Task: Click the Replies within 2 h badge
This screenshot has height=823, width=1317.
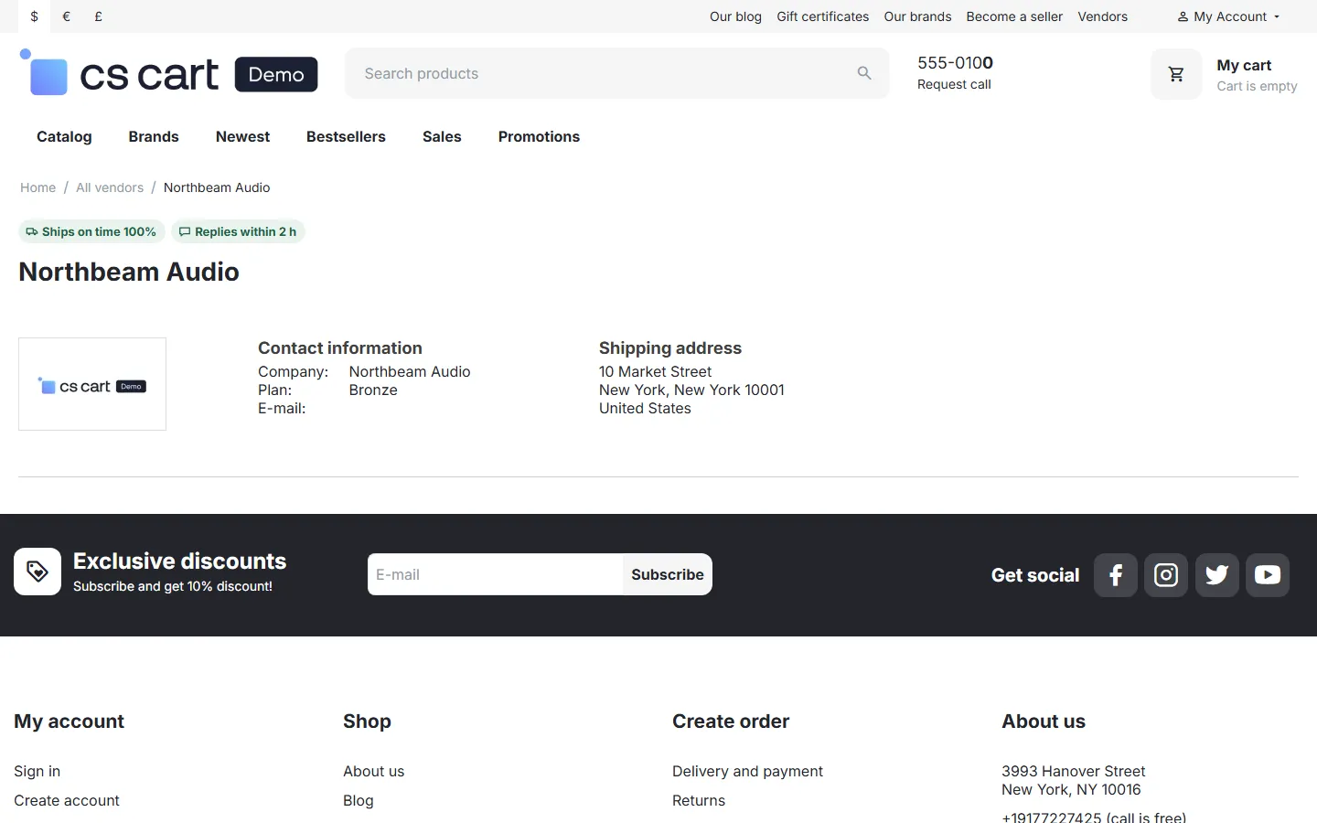Action: click(x=238, y=231)
